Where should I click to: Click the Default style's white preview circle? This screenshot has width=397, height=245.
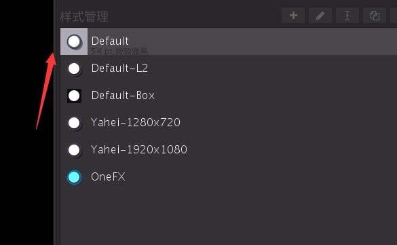pyautogui.click(x=74, y=41)
